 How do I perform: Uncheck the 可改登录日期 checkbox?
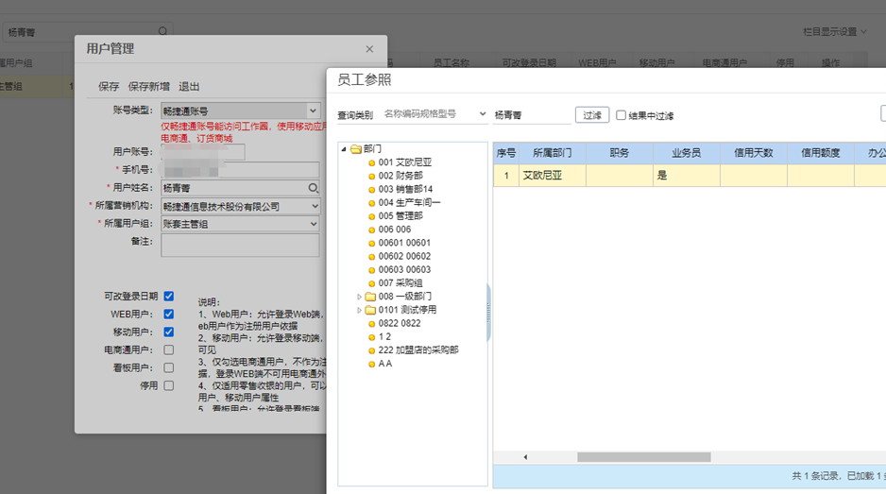pos(168,296)
